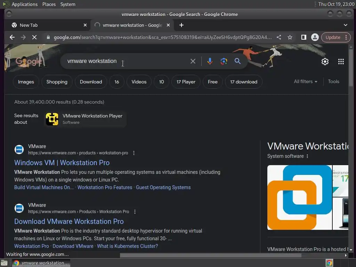
Task: Open Google quick settings gear
Action: tap(325, 62)
